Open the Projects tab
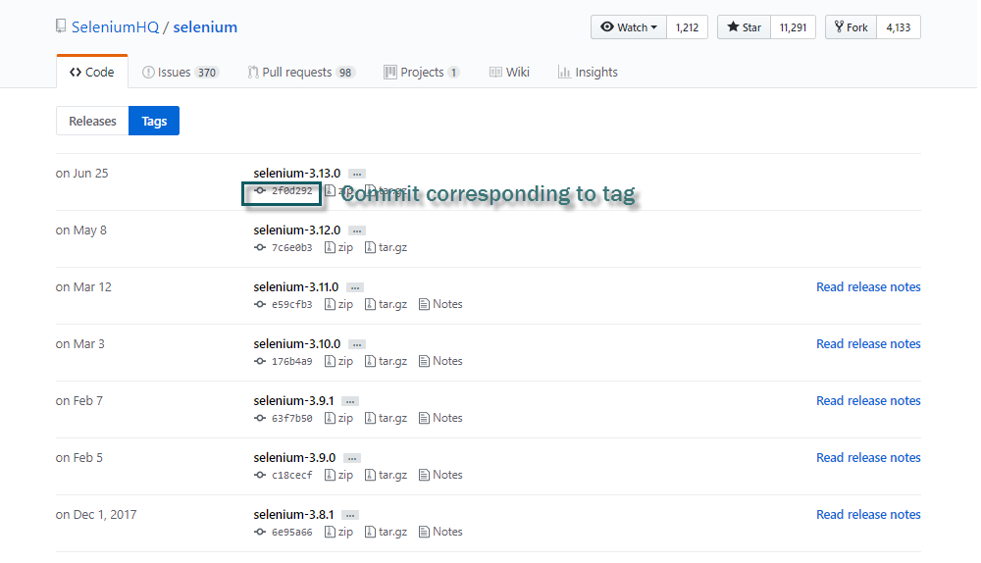This screenshot has height=563, width=981. click(421, 73)
